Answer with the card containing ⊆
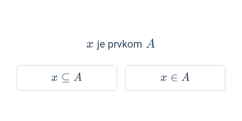 (x=67, y=78)
